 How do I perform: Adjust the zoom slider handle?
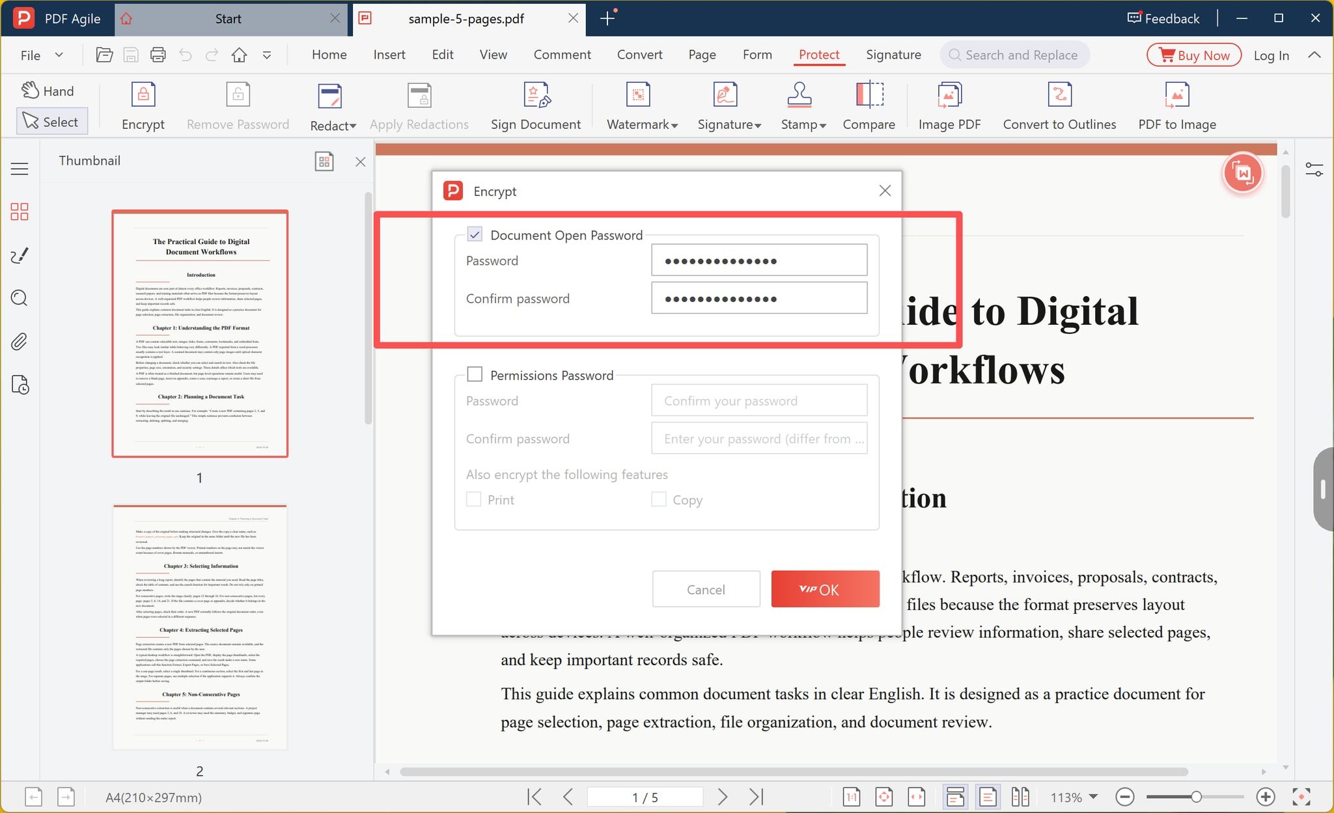(x=1196, y=797)
